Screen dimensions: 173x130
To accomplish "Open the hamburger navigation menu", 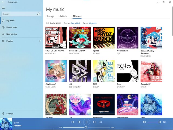I will pos(3,8).
